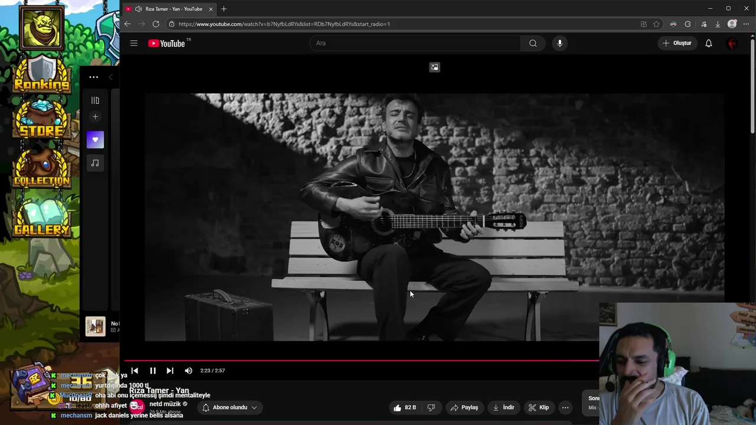This screenshot has height=425, width=756.
Task: Open the netd müzik channel avatar
Action: [x=137, y=406]
